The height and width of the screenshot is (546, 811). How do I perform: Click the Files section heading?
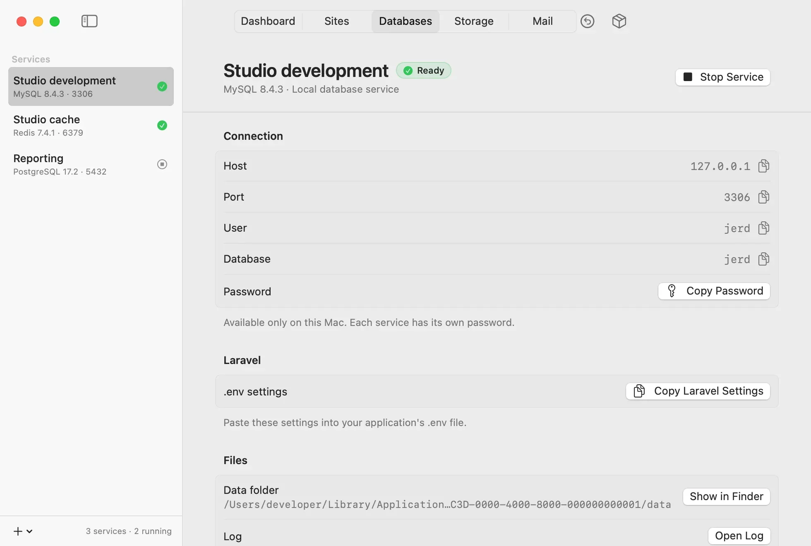click(235, 460)
